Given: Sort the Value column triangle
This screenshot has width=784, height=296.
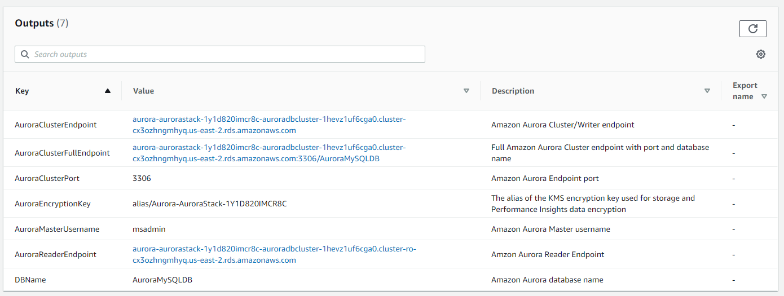Looking at the screenshot, I should 466,91.
